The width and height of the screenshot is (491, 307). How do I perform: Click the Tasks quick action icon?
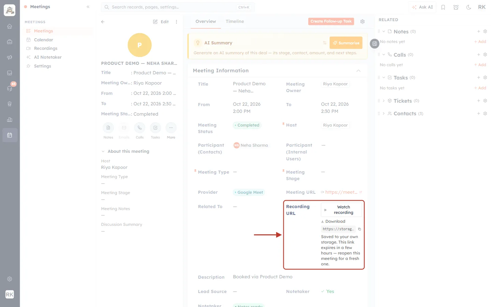click(155, 128)
